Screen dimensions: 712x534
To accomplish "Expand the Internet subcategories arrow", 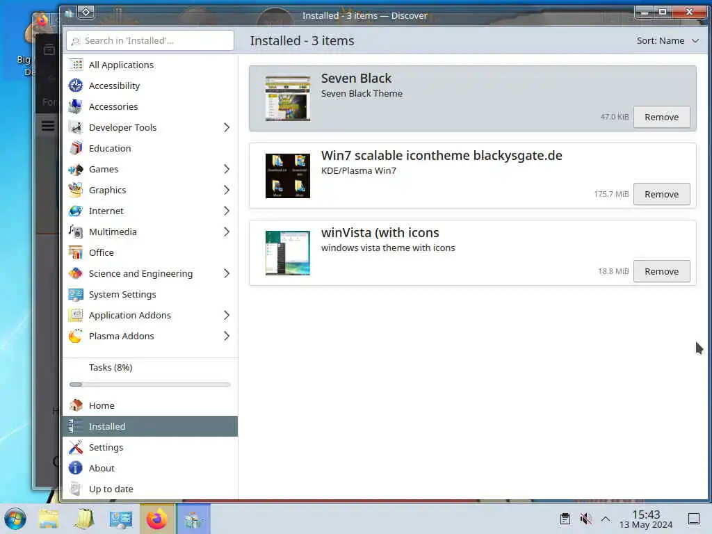I will pyautogui.click(x=227, y=211).
